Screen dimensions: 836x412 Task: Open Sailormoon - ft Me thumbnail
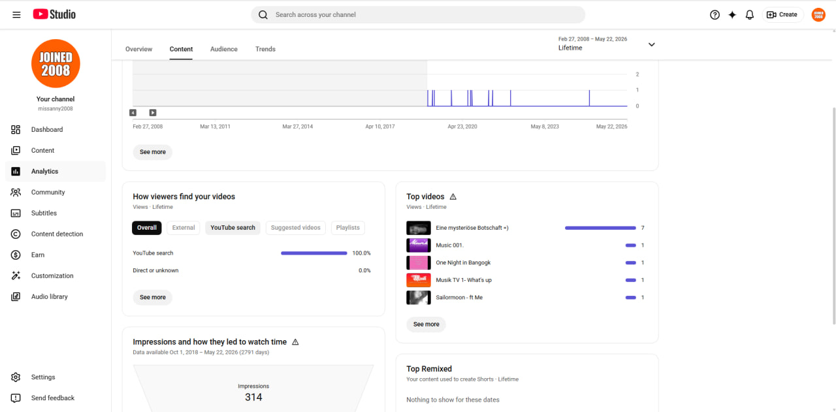(x=419, y=297)
